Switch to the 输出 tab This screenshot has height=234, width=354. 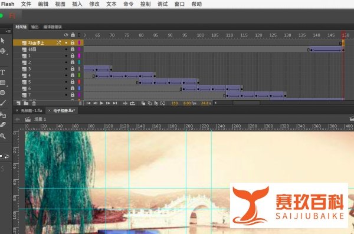point(35,27)
